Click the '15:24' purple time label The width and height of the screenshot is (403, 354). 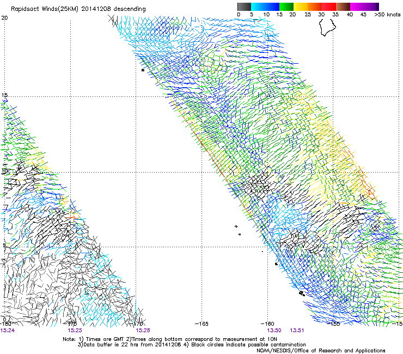click(8, 331)
